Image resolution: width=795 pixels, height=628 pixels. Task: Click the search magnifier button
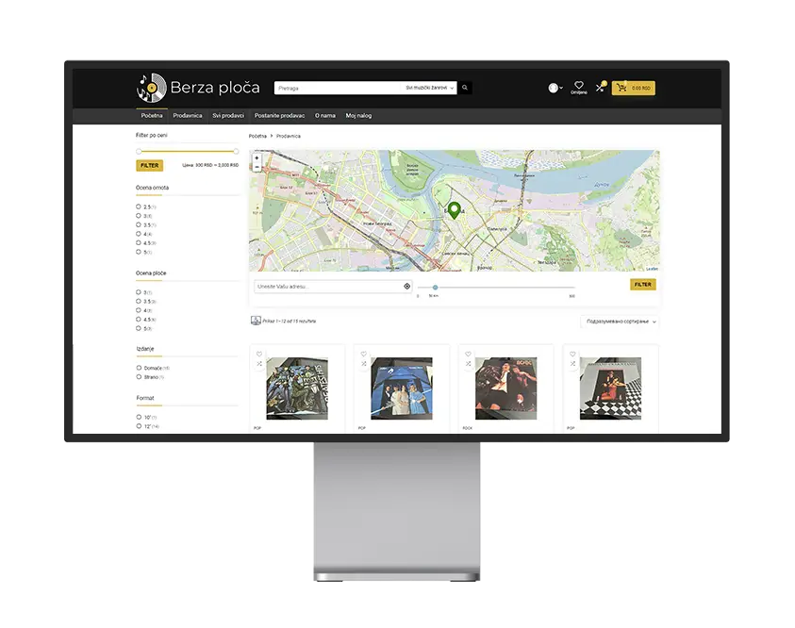coord(464,88)
